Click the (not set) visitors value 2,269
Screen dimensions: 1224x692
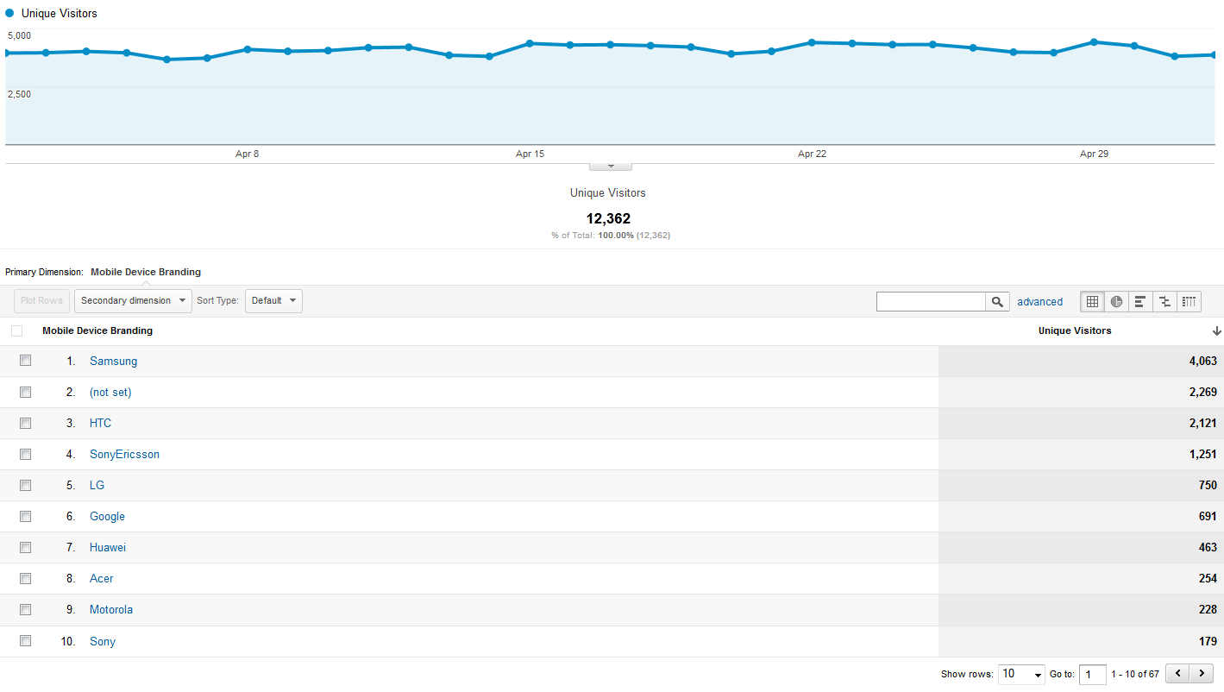[x=1202, y=393]
